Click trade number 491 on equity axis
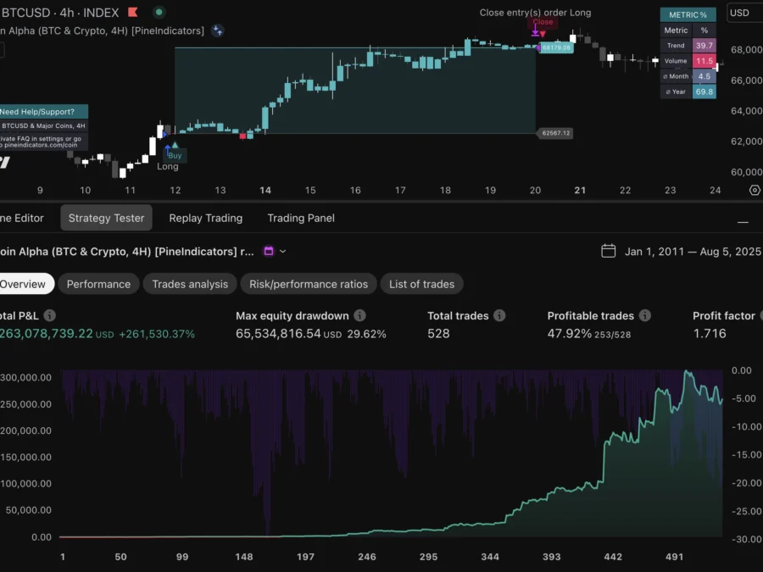The image size is (763, 572). 675,557
